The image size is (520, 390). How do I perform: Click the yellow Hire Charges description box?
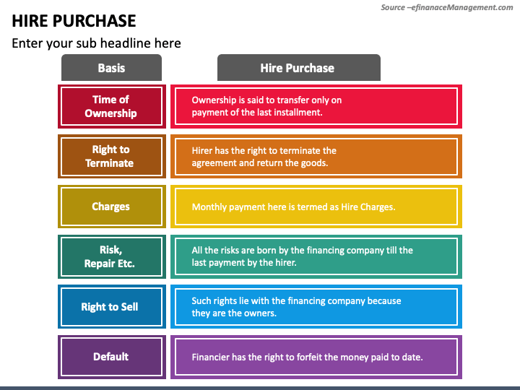point(316,207)
